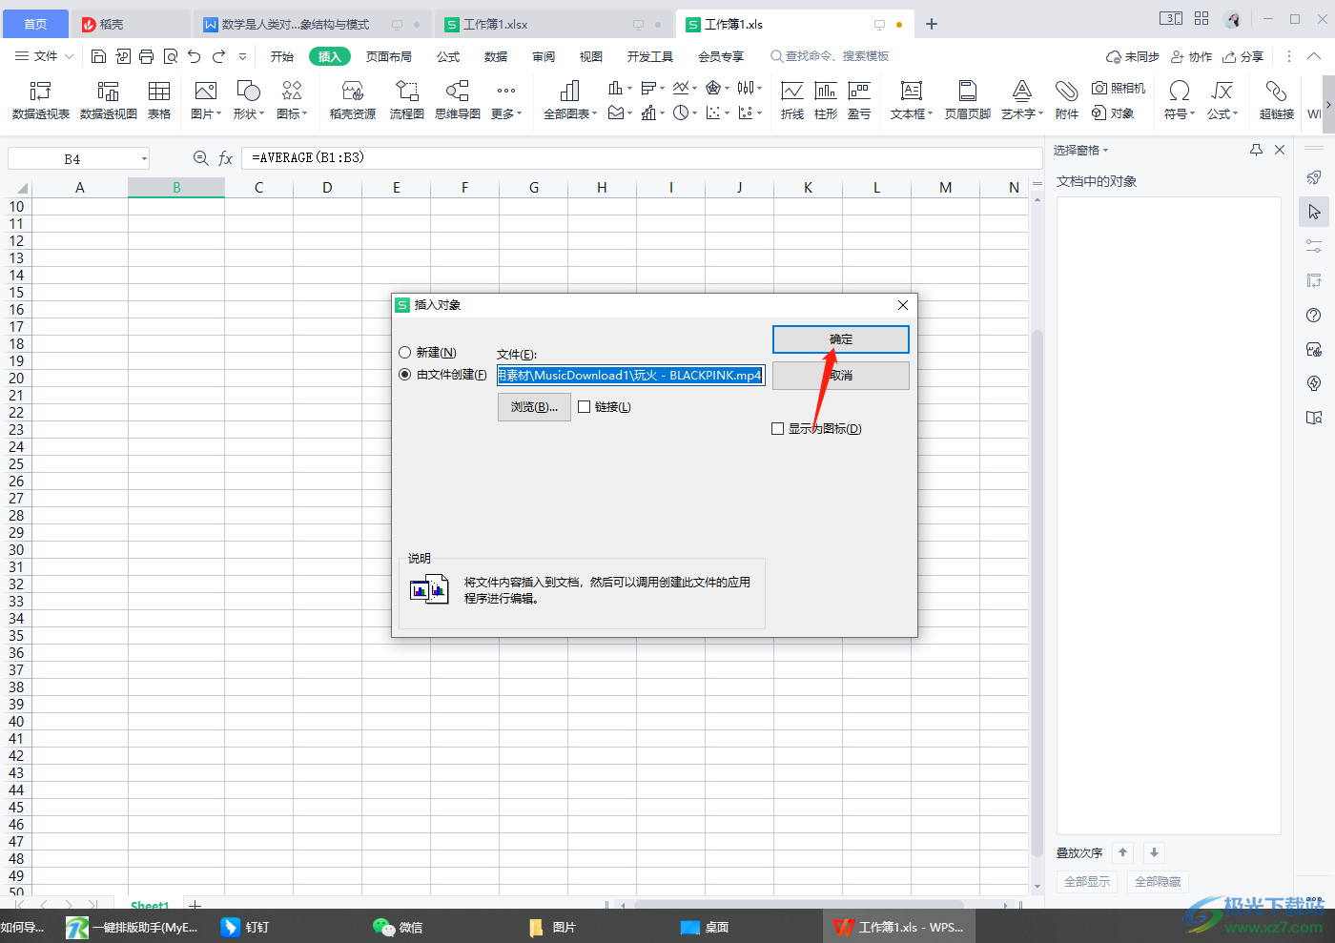1335x943 pixels.
Task: Click the Print Preview icon
Action: coord(171,56)
